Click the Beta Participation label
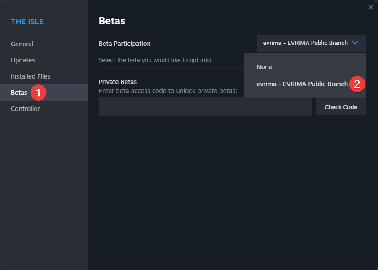Screen dimensions: 378x270 pos(125,44)
